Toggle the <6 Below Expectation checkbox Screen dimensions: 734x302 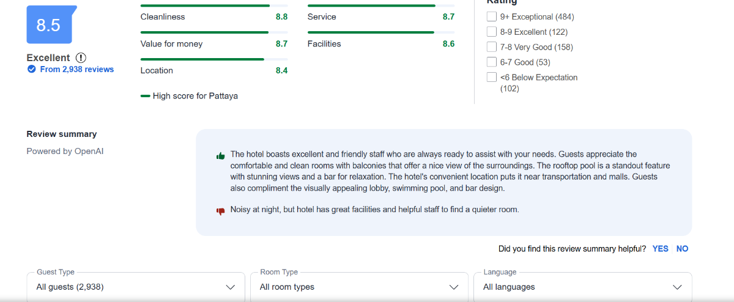(492, 77)
